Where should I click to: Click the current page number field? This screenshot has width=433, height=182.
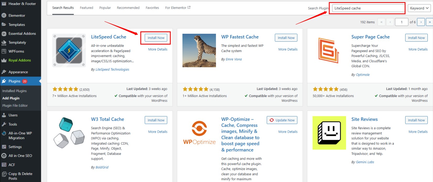click(401, 22)
